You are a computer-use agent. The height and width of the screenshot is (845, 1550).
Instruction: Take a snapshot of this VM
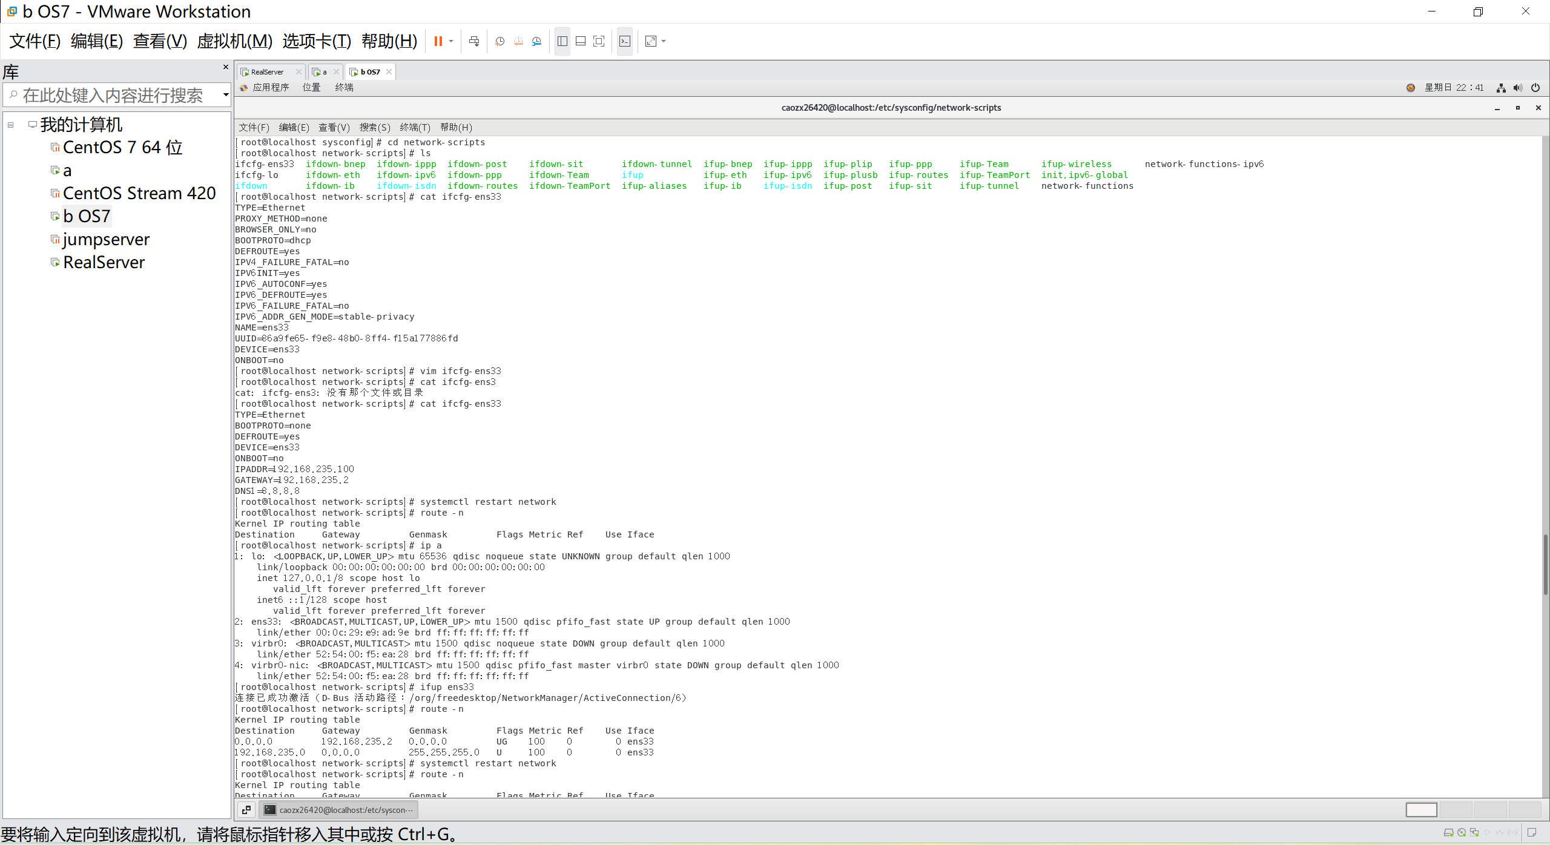coord(500,41)
